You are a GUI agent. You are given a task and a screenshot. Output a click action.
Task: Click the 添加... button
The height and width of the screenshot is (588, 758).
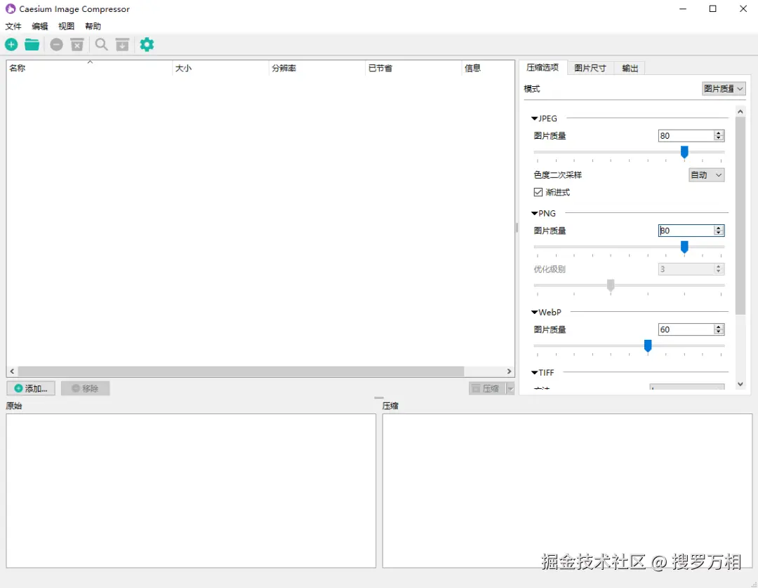click(31, 388)
